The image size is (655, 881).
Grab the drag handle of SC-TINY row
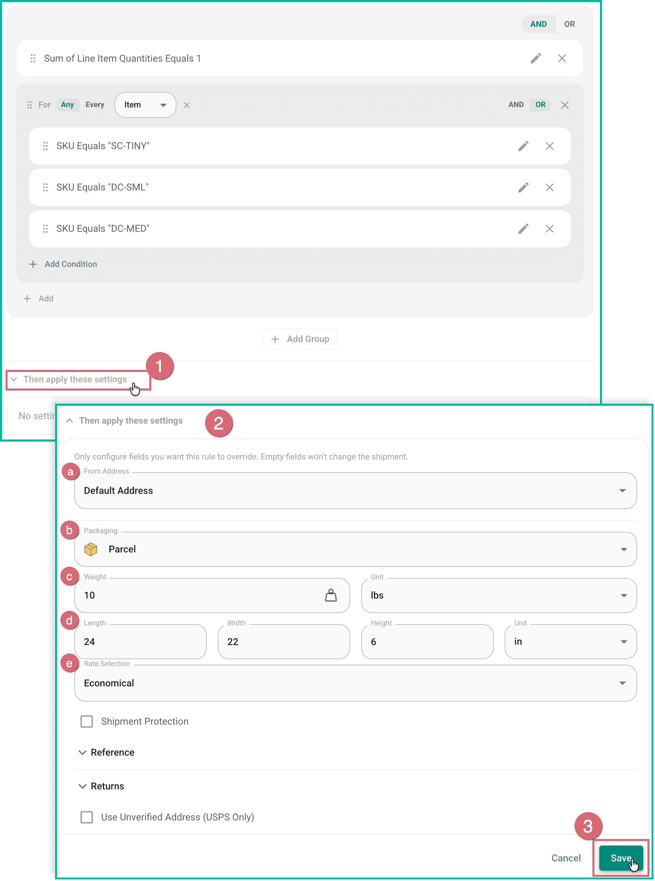click(45, 146)
